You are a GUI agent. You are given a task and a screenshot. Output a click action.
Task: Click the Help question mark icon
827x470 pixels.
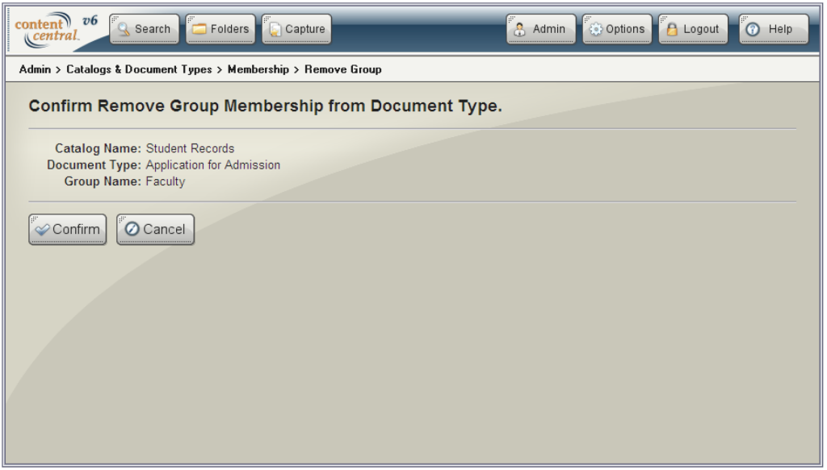tap(751, 28)
